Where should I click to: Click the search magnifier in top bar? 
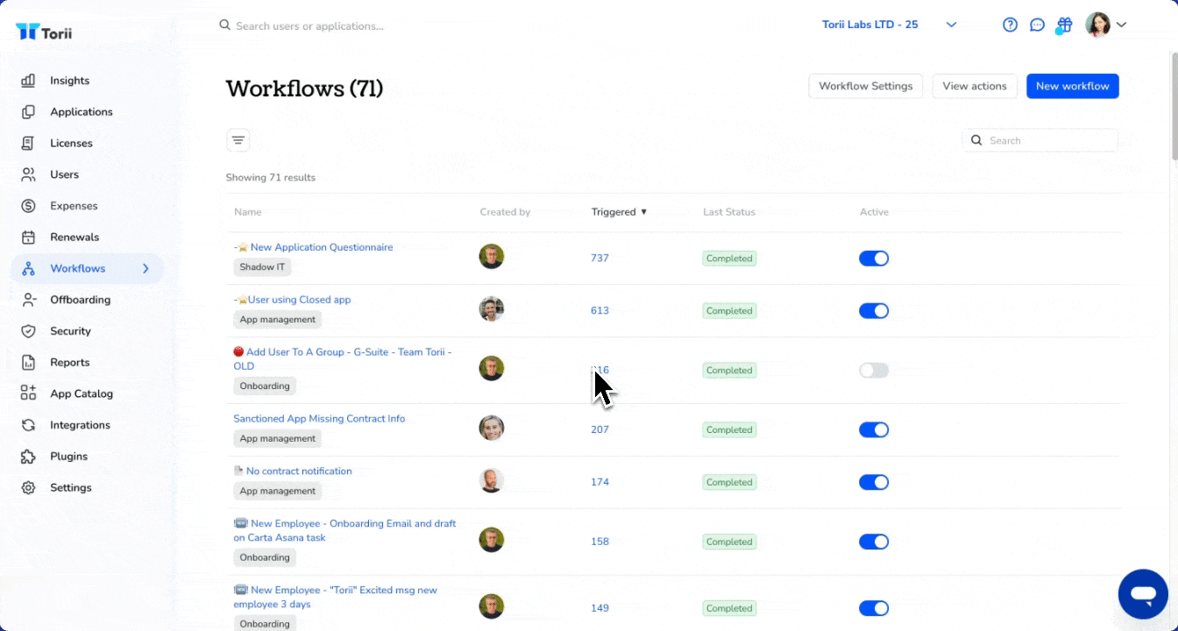[225, 25]
